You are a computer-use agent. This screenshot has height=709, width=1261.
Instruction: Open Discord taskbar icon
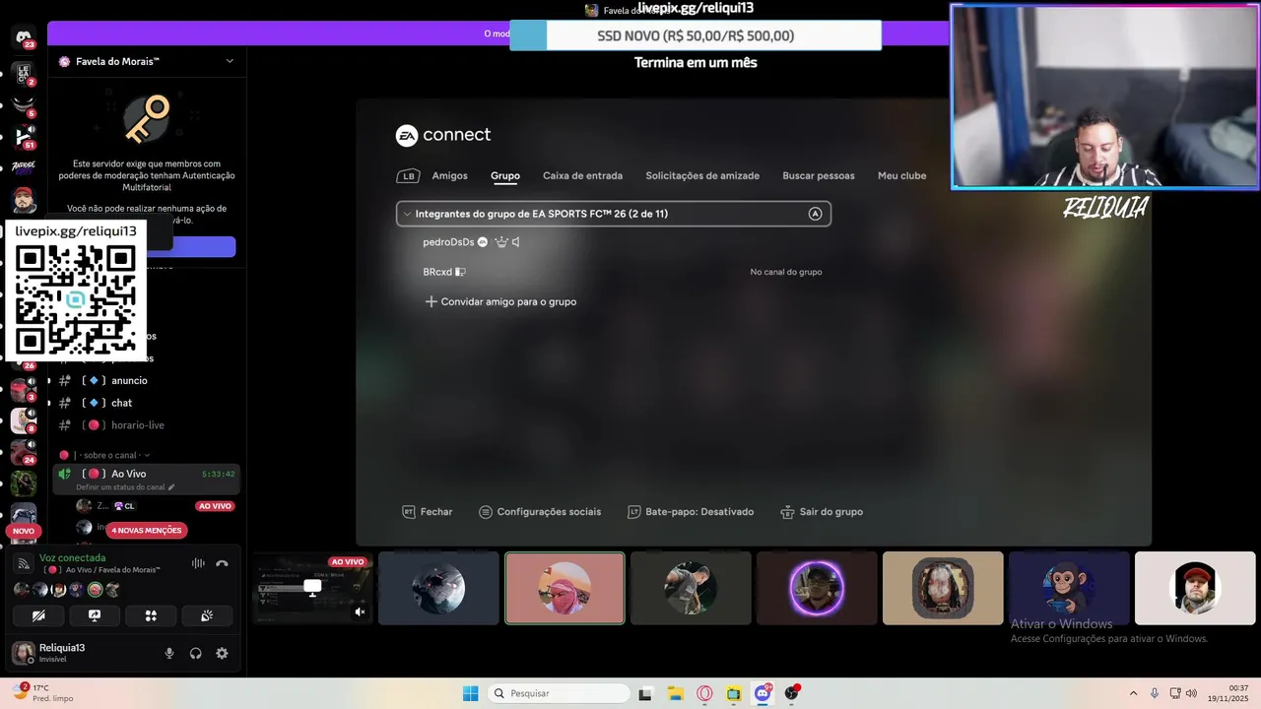point(763,693)
